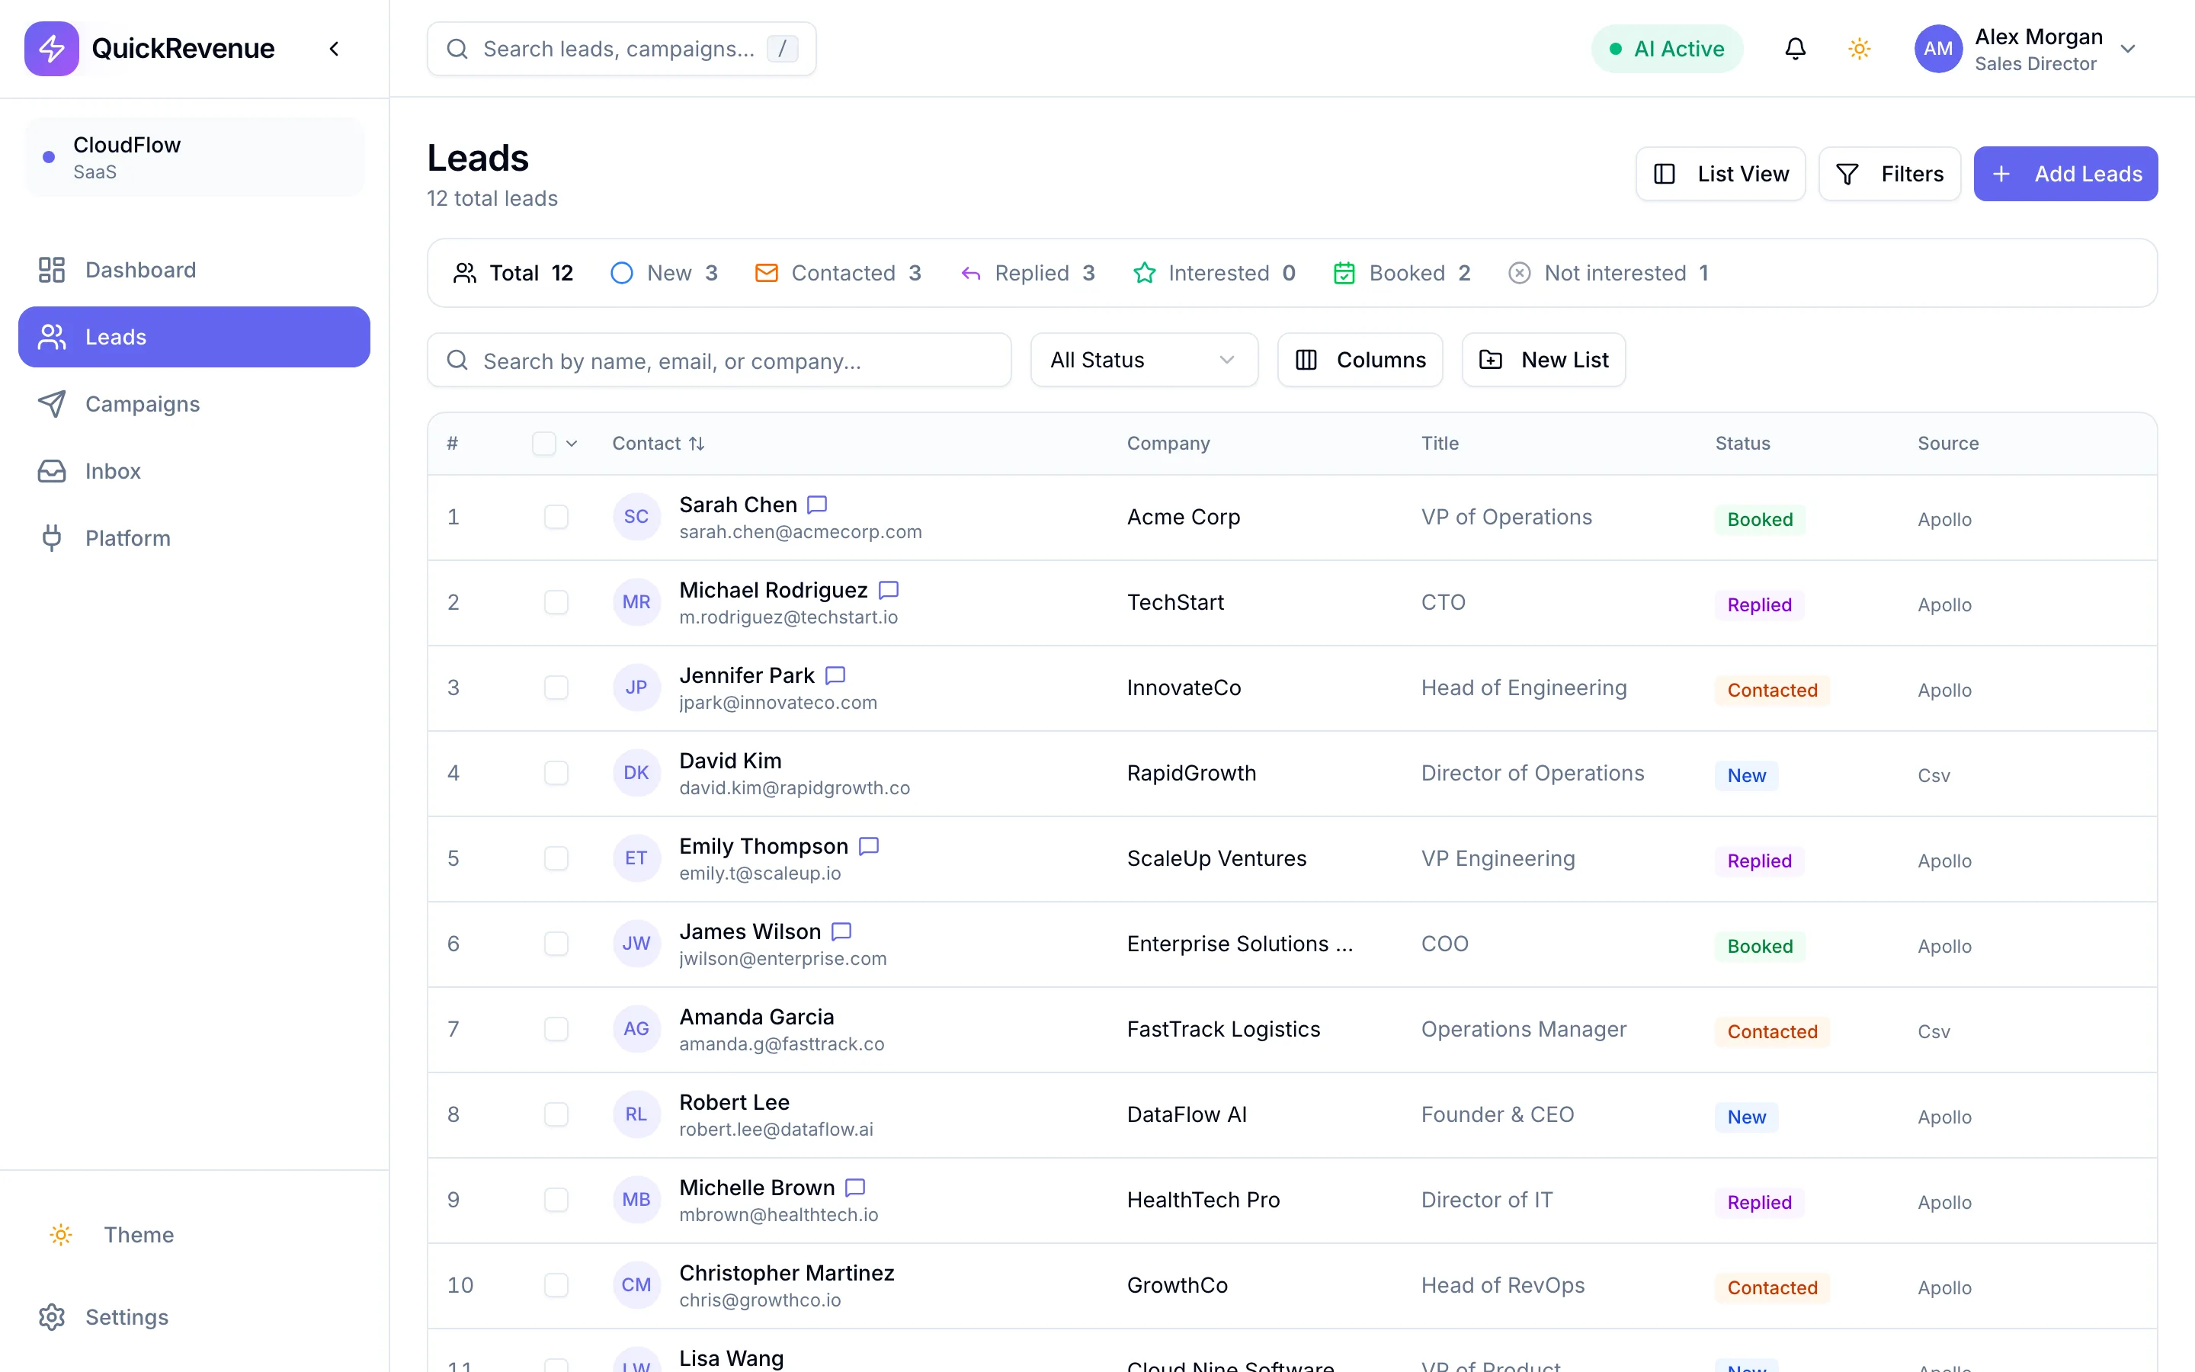Viewport: 2195px width, 1372px height.
Task: Click the Settings gear in sidebar
Action: (x=52, y=1316)
